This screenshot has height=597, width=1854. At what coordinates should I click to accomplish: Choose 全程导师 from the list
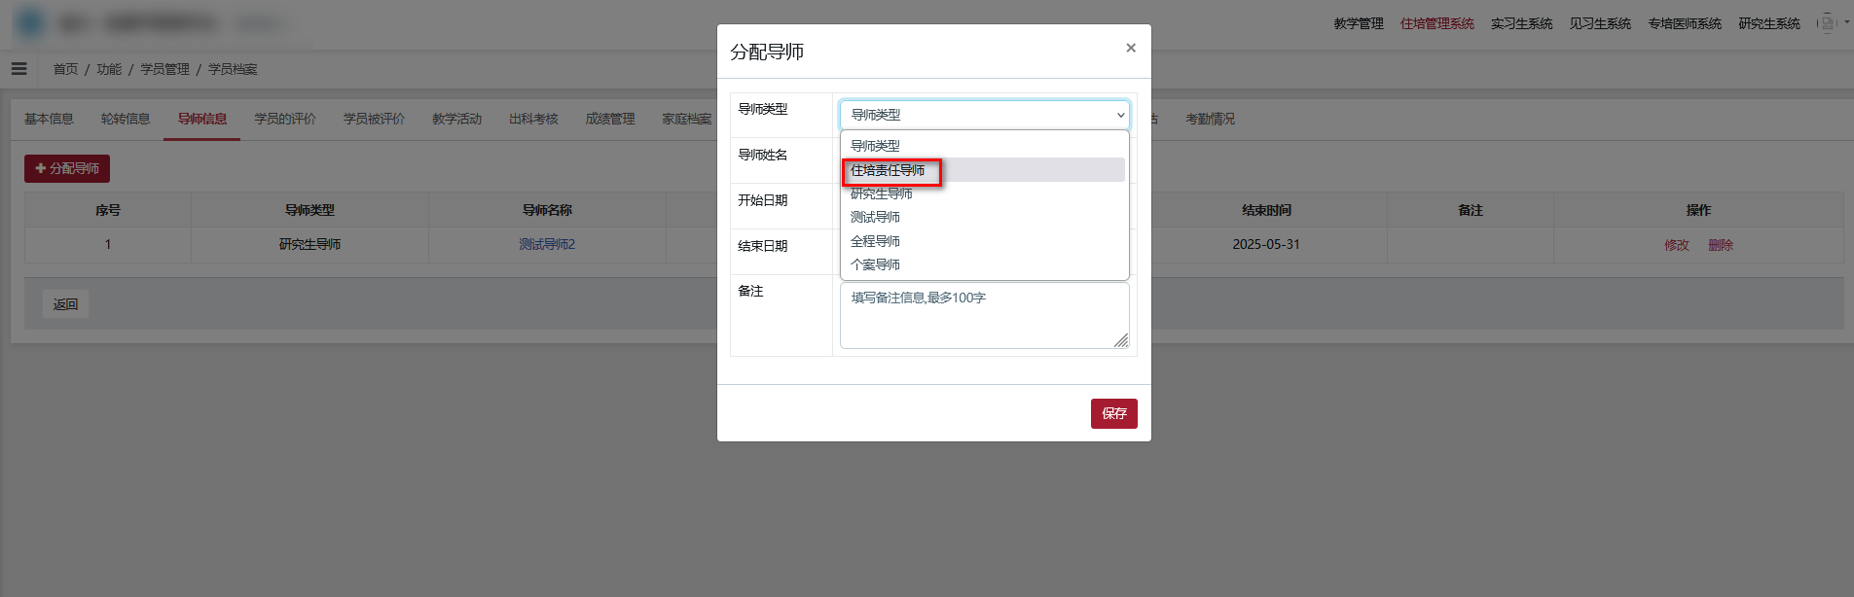984,241
